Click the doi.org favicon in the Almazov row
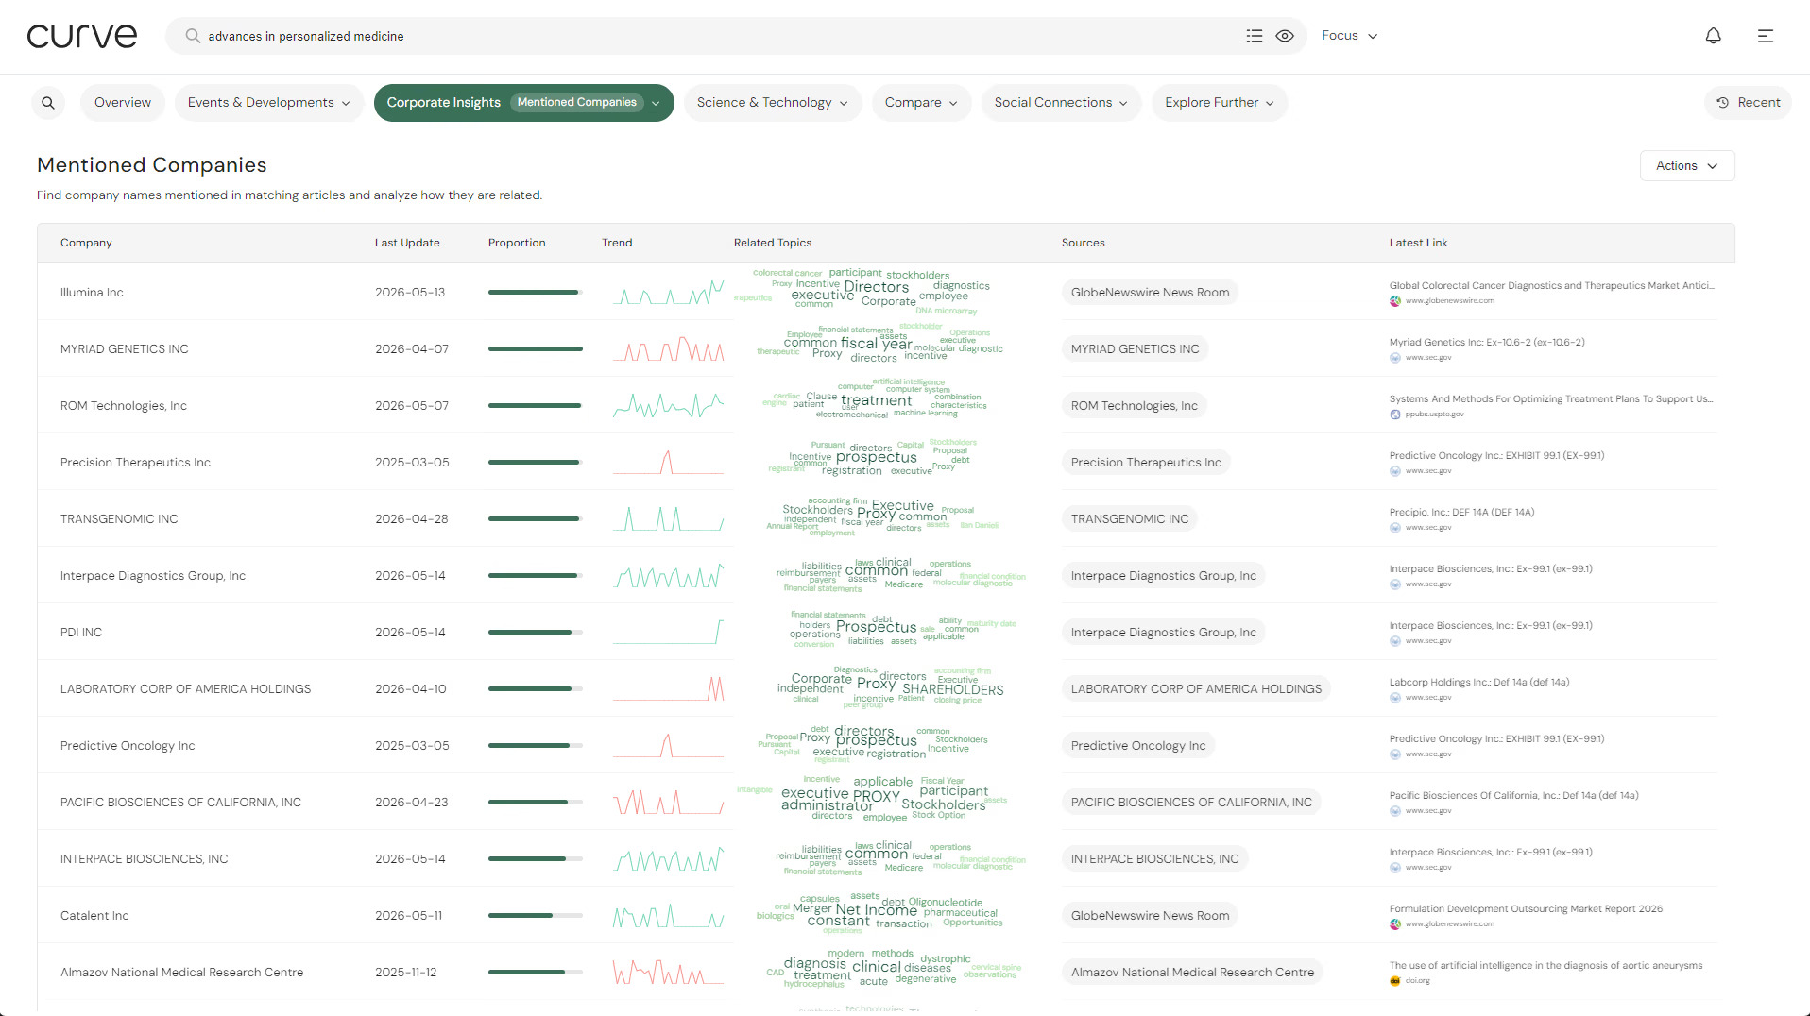 1395,981
